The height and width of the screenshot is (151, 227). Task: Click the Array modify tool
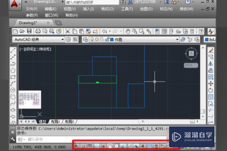click(x=211, y=77)
